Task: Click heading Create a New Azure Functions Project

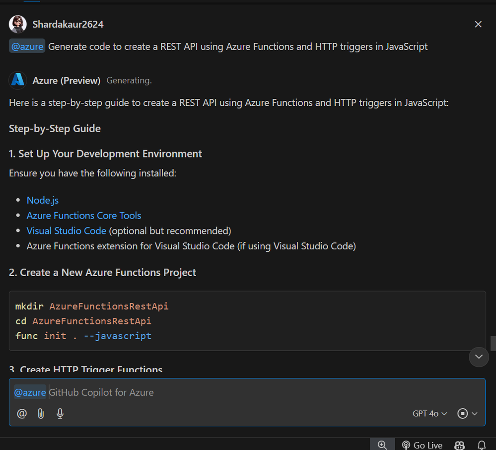Action: click(102, 273)
